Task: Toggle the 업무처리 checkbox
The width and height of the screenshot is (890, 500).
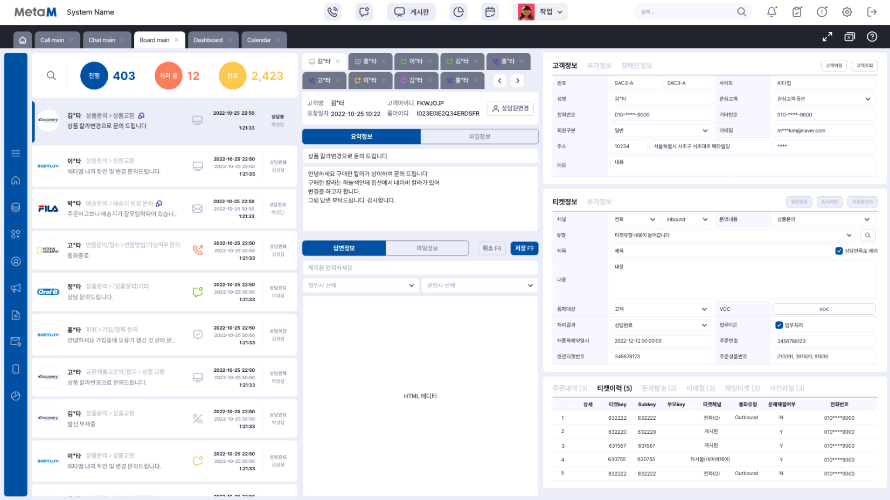Action: tap(778, 325)
